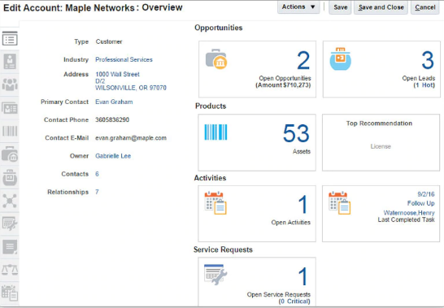Open owner Gabrielle Lee link
The width and height of the screenshot is (444, 308).
tap(113, 156)
